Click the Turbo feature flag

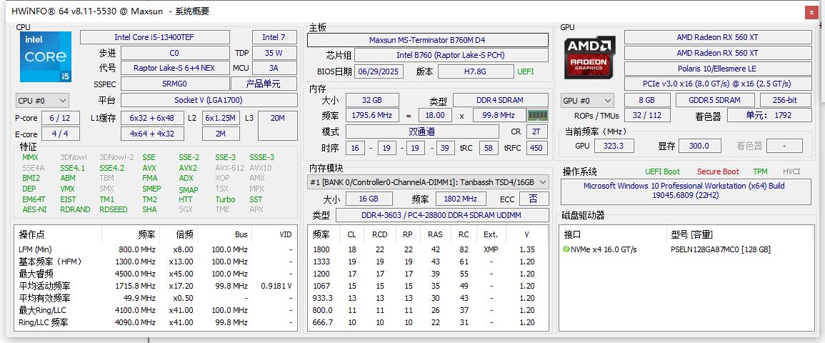(x=225, y=199)
